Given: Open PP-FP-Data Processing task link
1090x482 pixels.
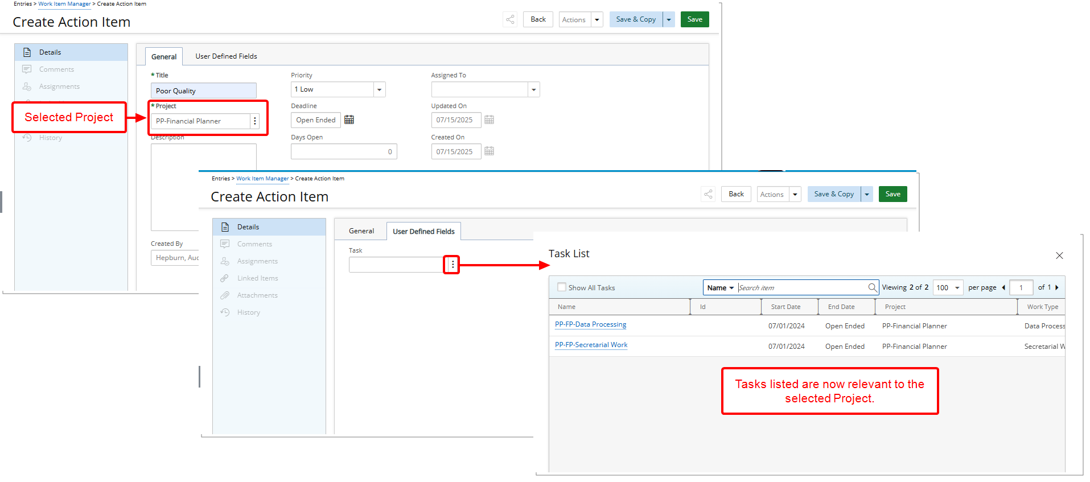Looking at the screenshot, I should [x=590, y=324].
